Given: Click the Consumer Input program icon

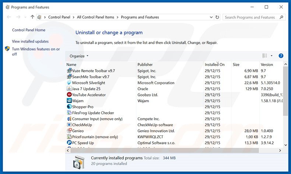Looking at the screenshot, I should (69, 119).
